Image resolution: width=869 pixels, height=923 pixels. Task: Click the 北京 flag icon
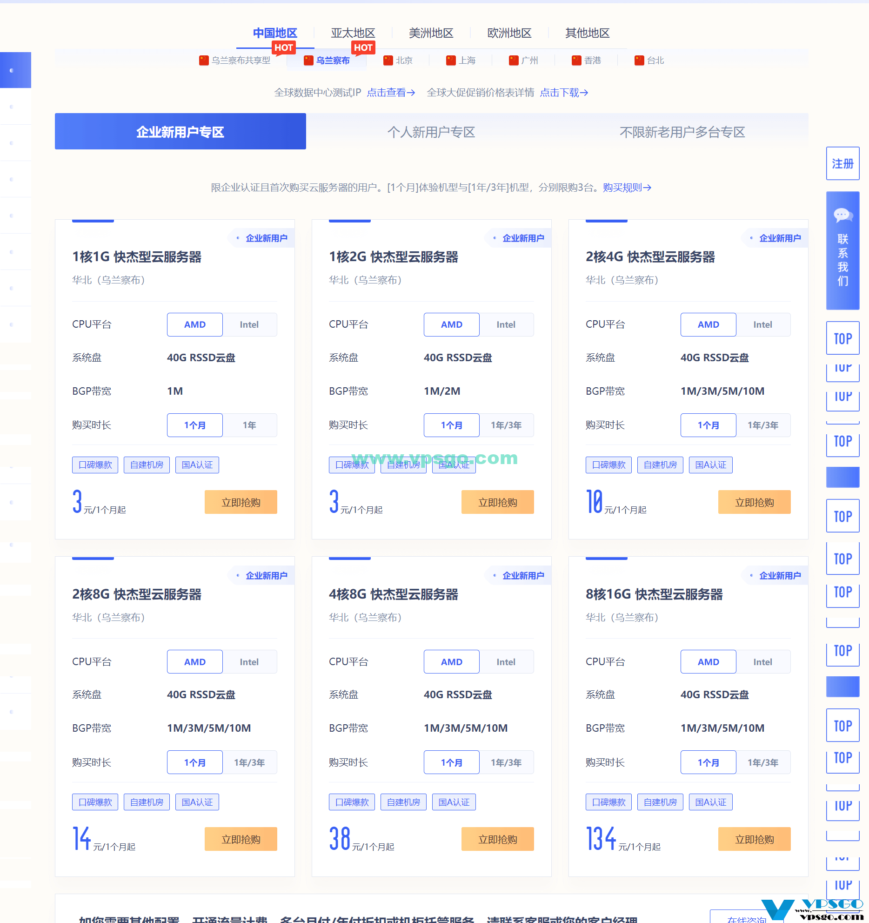tap(388, 61)
